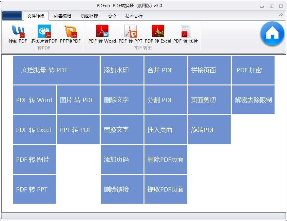Viewport: 287px width, 221px height.
Task: Collapse the ribbon with the top-right chevron
Action: pos(280,15)
